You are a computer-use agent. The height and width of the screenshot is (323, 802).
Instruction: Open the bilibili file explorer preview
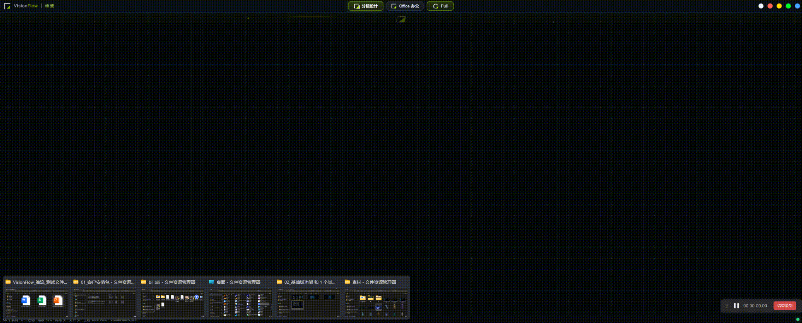(x=172, y=303)
